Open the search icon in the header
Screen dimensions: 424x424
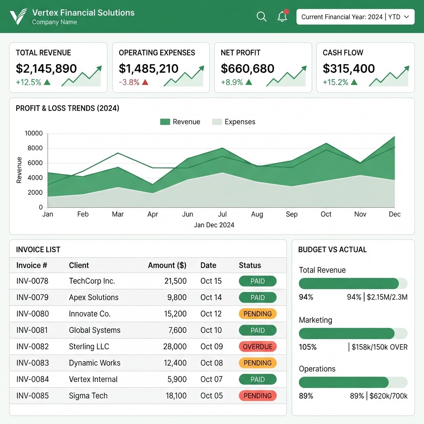point(262,17)
